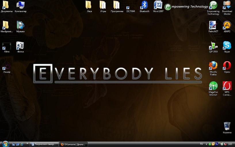Open the Windows Start menu

(x=5, y=144)
